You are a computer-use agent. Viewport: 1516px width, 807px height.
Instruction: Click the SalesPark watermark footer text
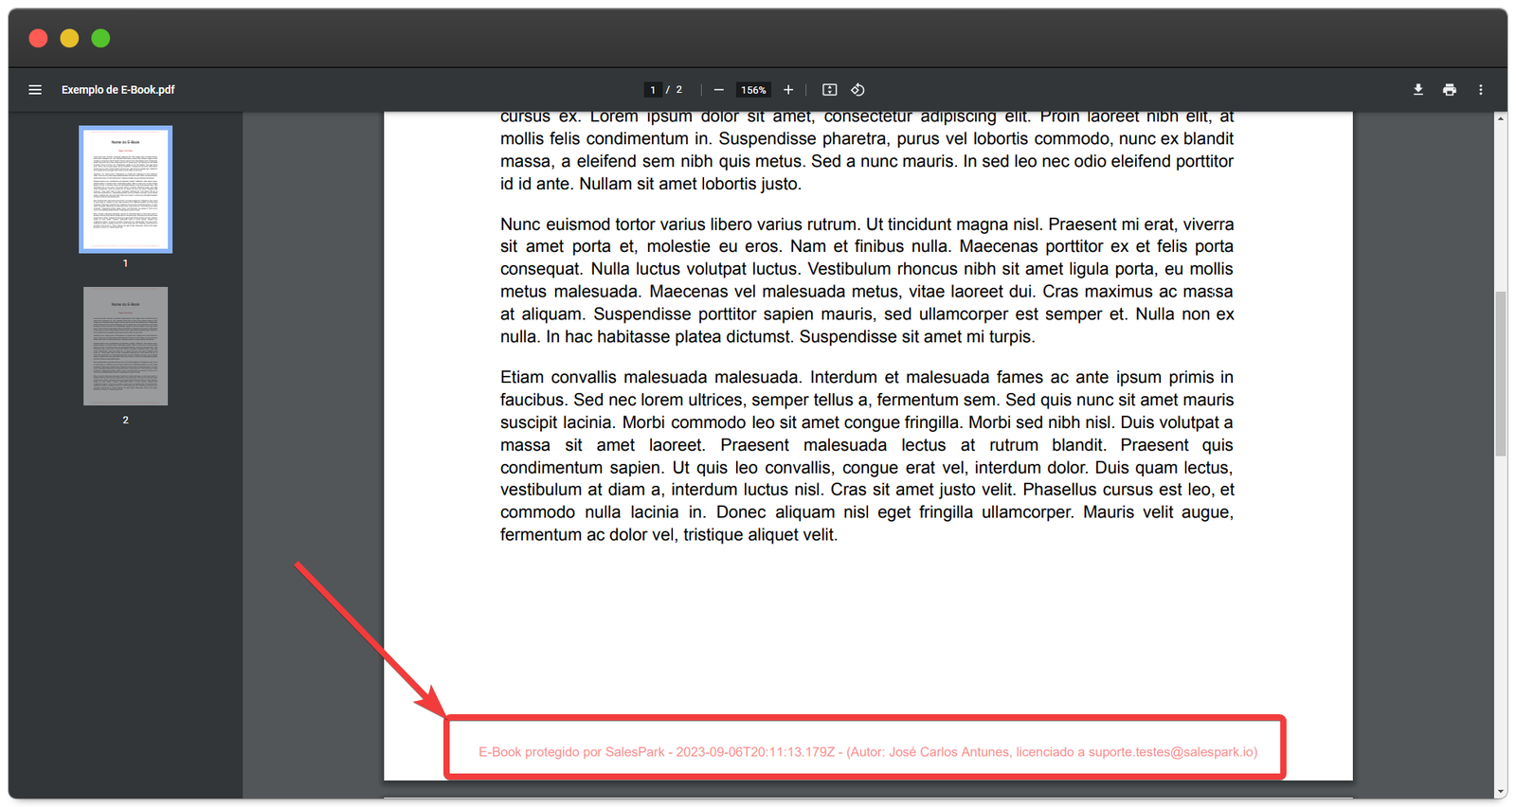coord(867,752)
